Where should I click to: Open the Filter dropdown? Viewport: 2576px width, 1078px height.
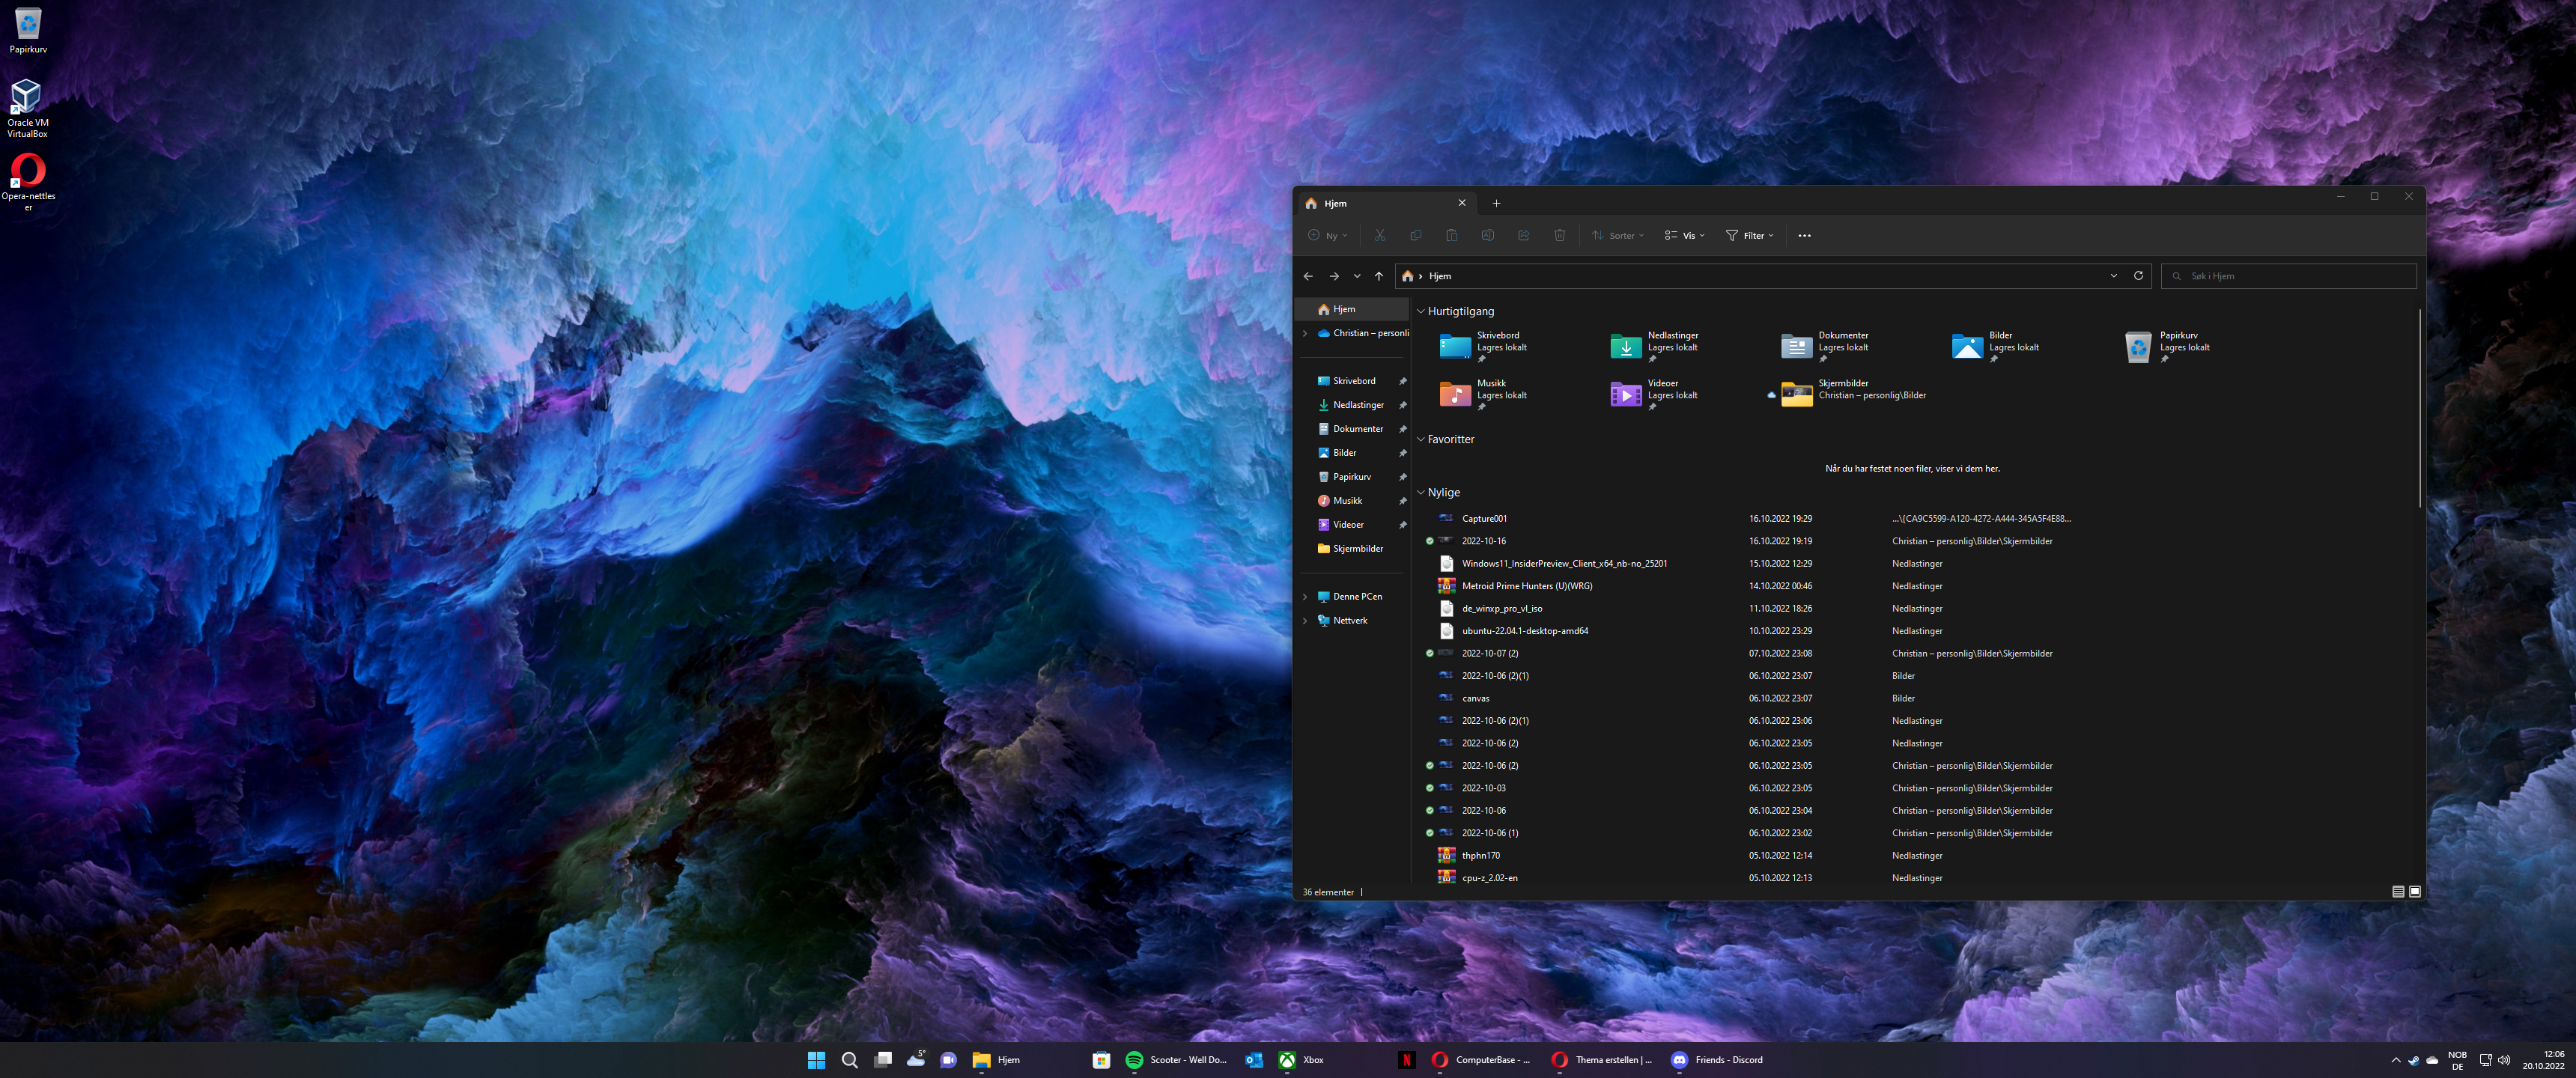(1750, 236)
